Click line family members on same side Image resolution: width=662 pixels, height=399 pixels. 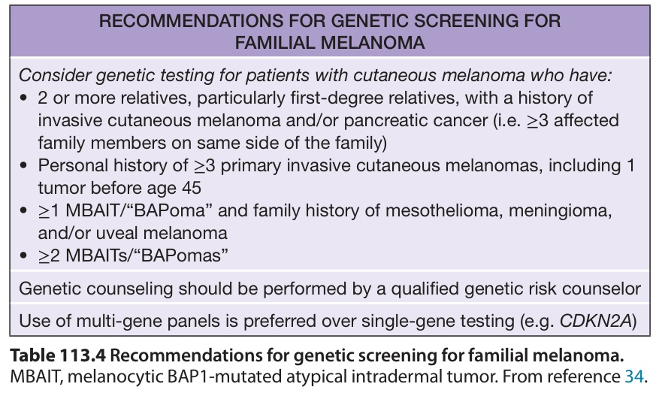tap(213, 143)
